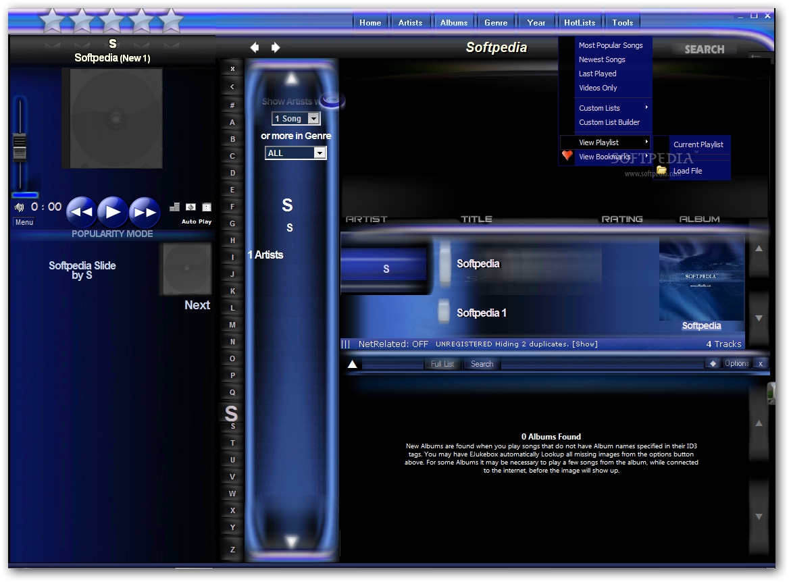
Task: Click the Next song cover thumbnail
Action: coord(186,269)
